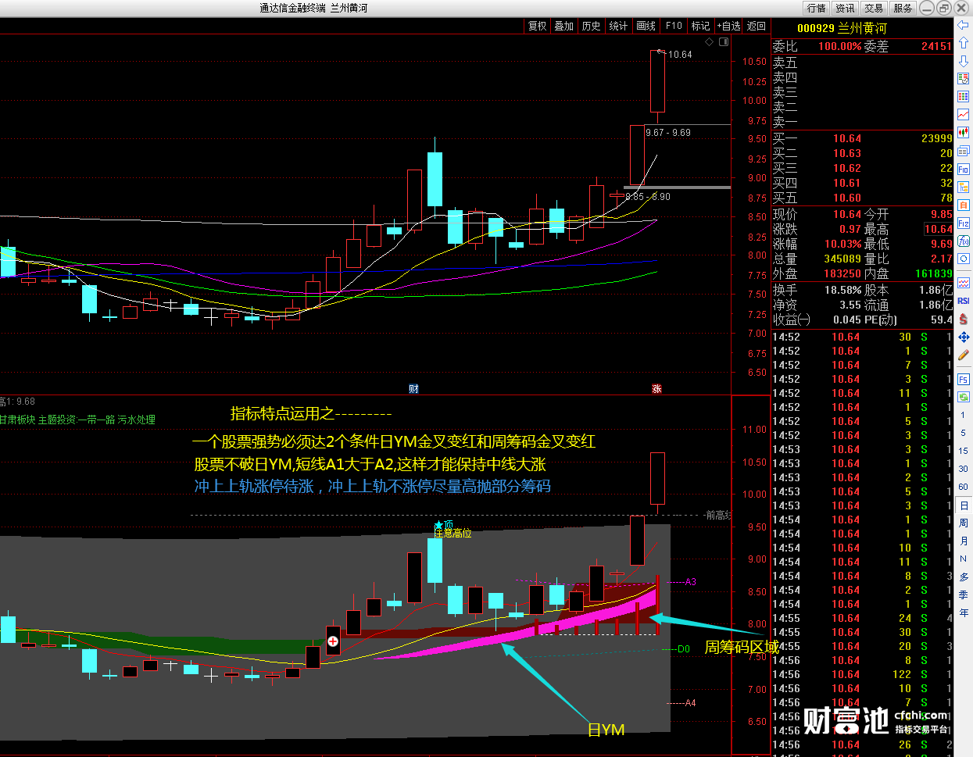The height and width of the screenshot is (757, 973).
Task: Open the 资讯 menu
Action: pyautogui.click(x=845, y=8)
